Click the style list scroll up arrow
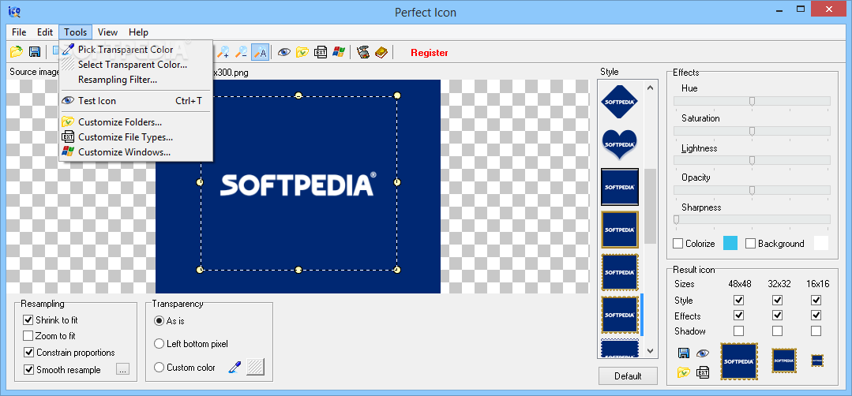Image resolution: width=852 pixels, height=396 pixels. (x=651, y=88)
